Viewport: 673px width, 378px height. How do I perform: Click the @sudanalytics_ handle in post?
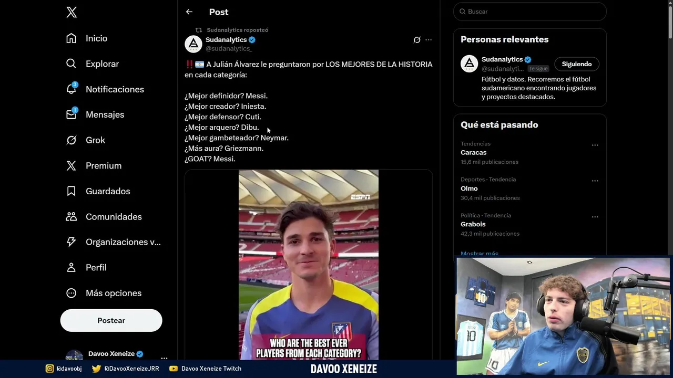(229, 48)
